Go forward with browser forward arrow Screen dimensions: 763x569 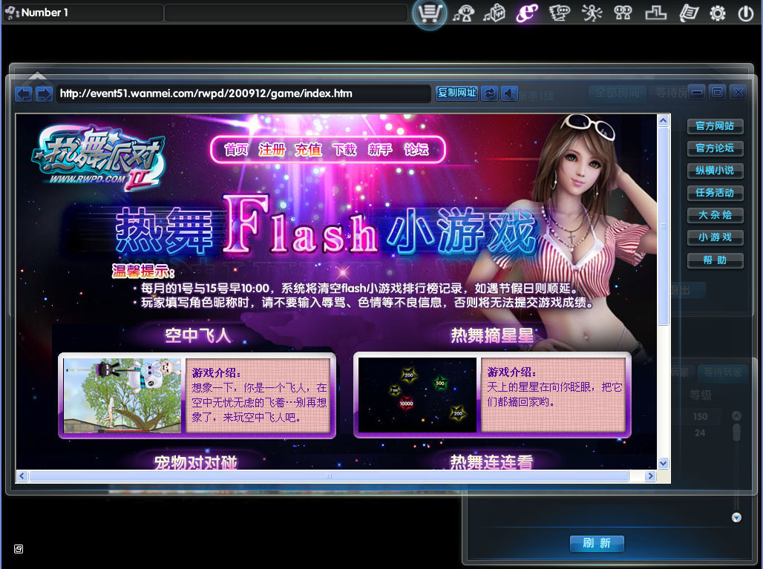[44, 93]
